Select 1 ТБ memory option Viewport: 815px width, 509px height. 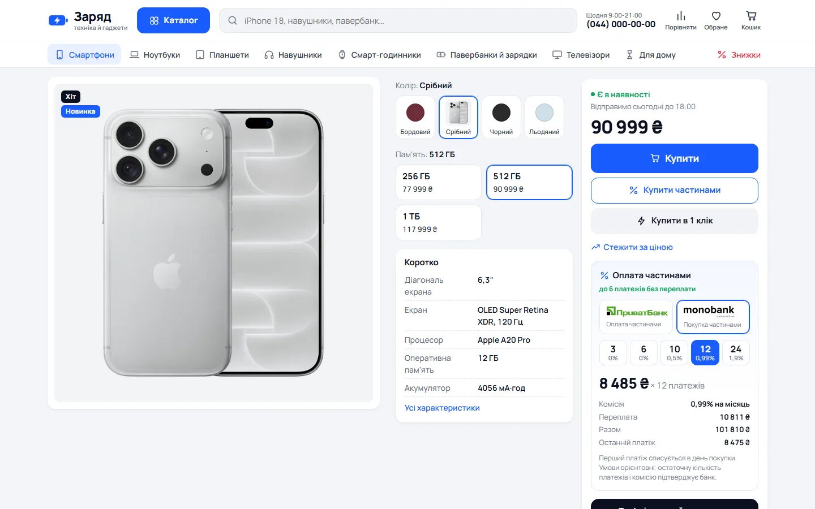pyautogui.click(x=438, y=222)
